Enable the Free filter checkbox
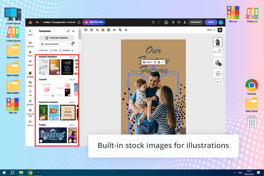The width and height of the screenshot is (264, 176). point(51,51)
